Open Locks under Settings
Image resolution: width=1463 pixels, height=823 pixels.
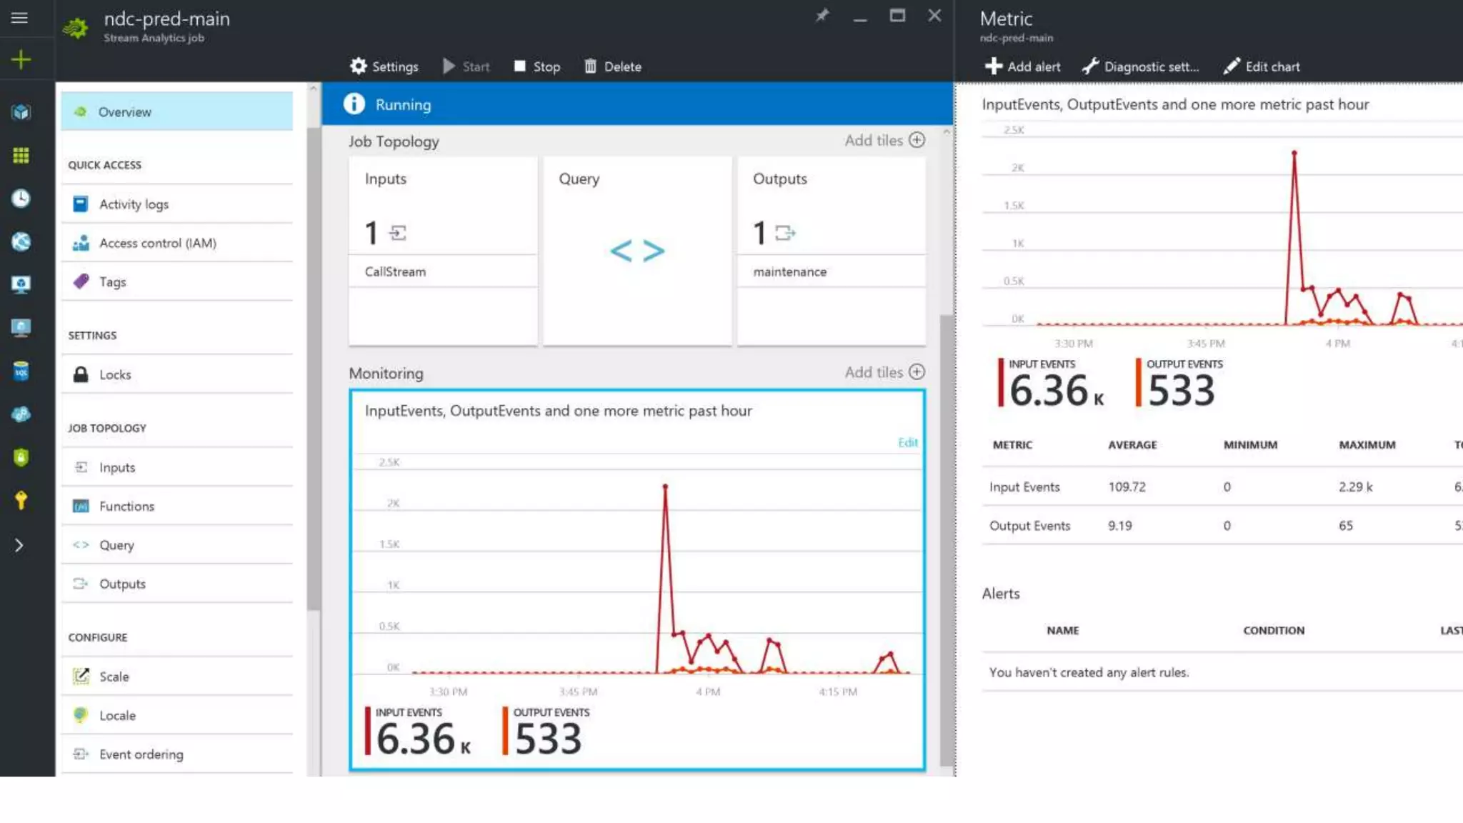tap(115, 375)
